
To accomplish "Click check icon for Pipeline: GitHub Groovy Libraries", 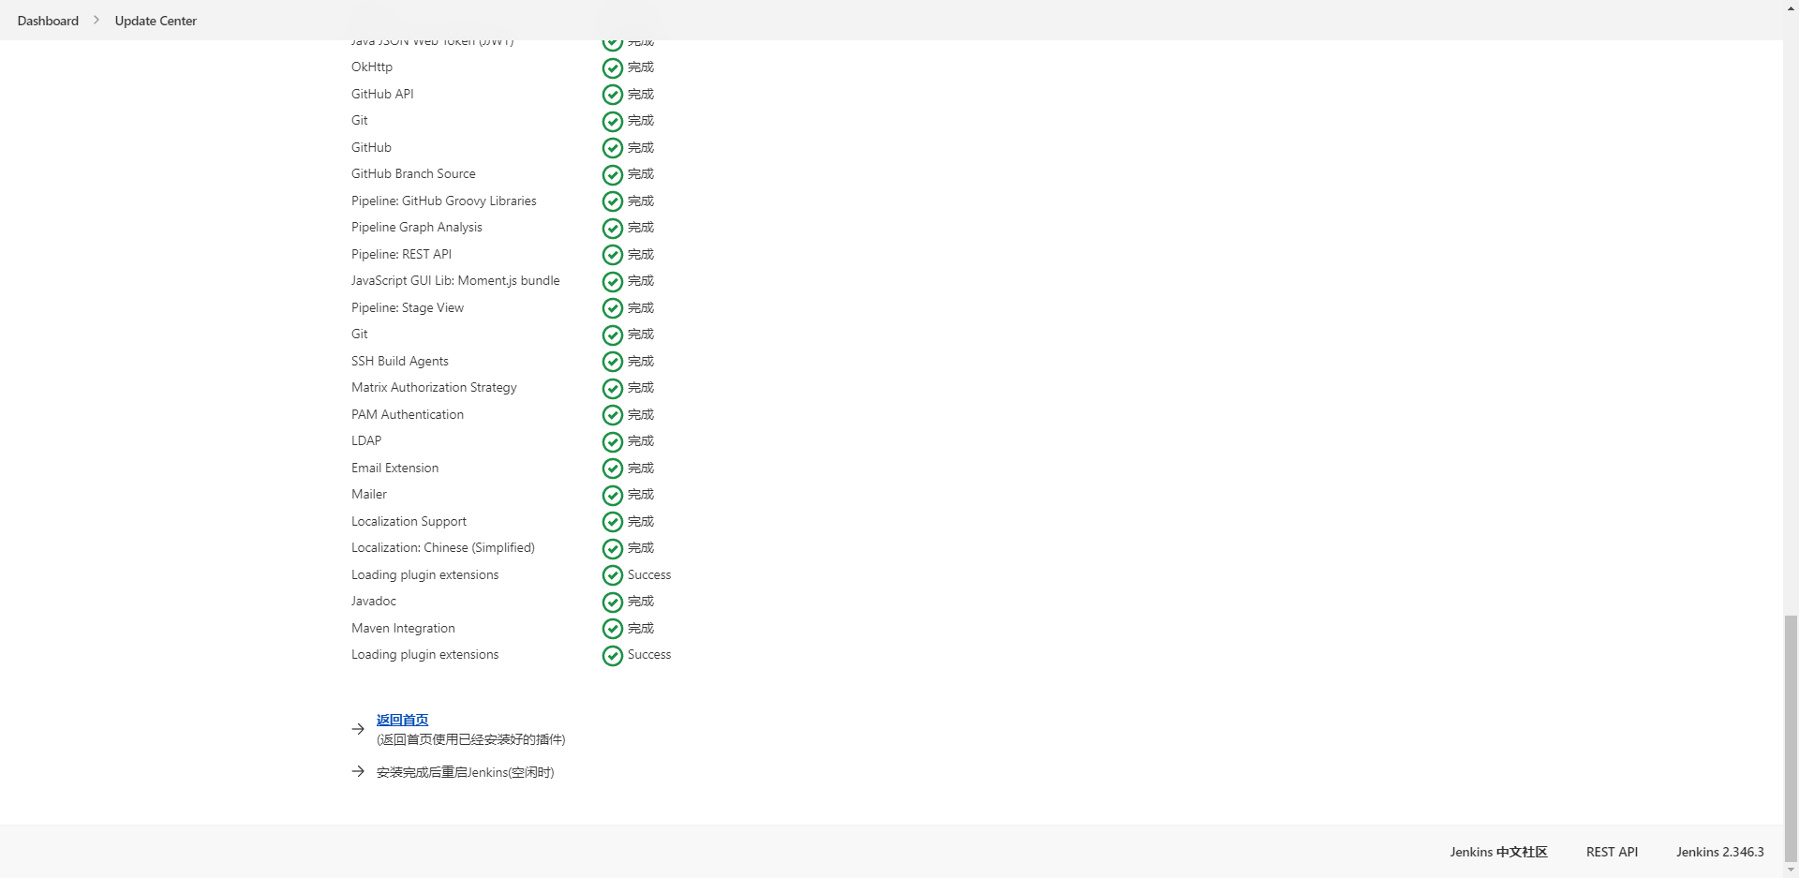I will (x=613, y=201).
